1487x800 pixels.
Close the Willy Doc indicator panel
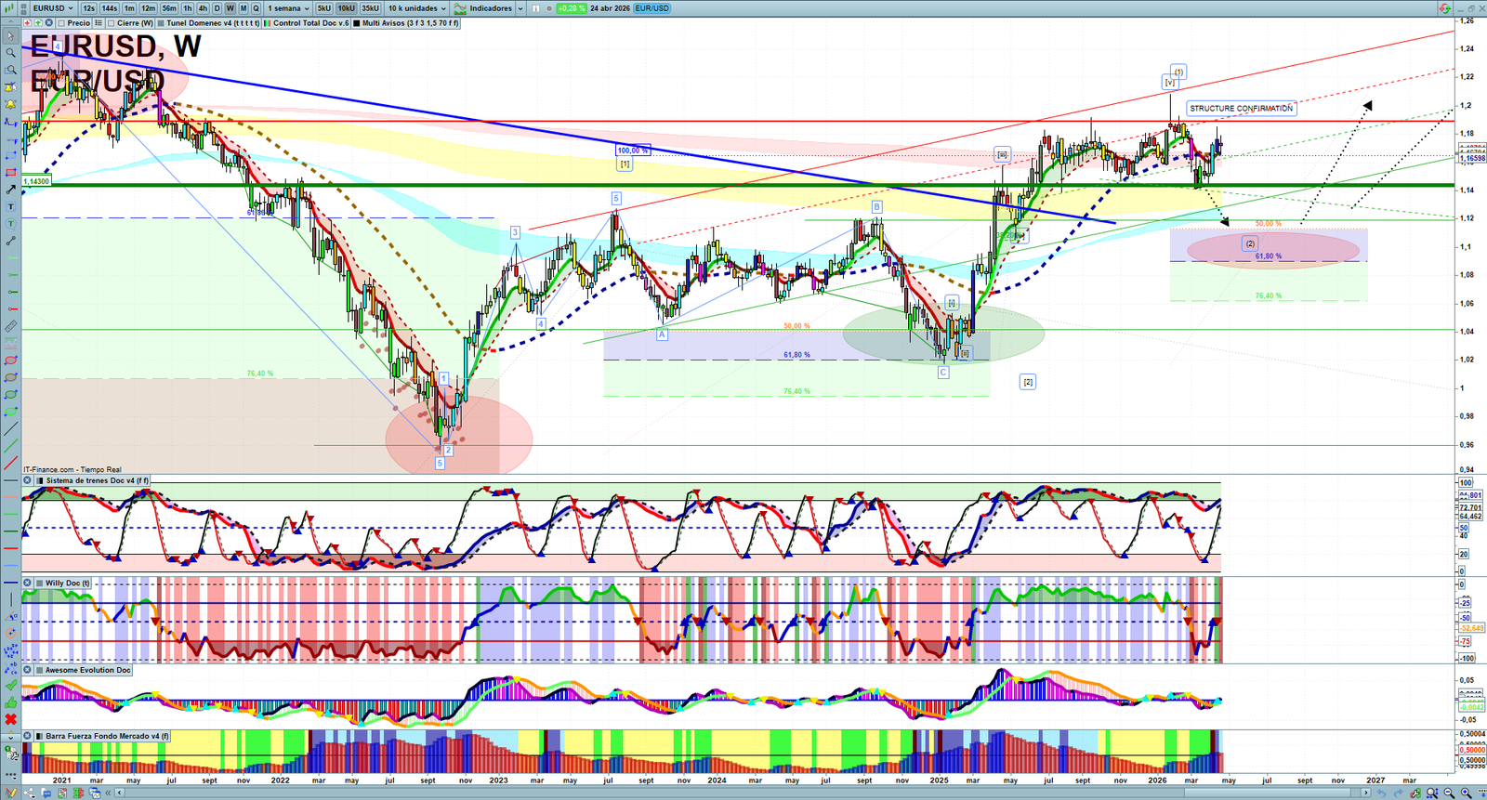pyautogui.click(x=28, y=584)
